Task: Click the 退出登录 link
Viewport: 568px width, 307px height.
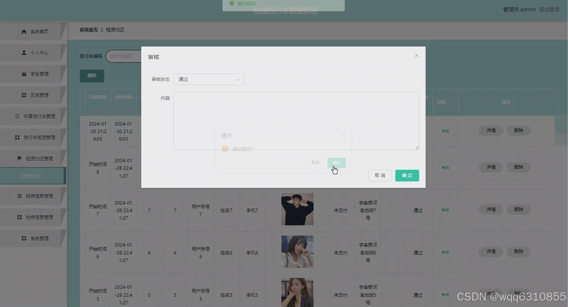Action: [549, 9]
